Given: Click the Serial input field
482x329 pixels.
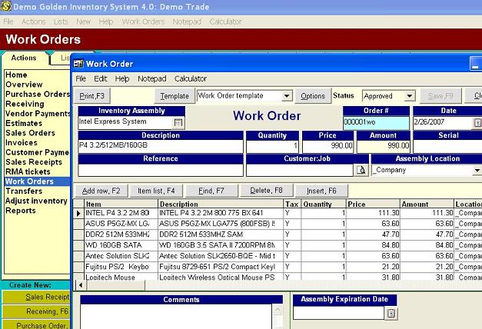Looking at the screenshot, I should point(448,146).
